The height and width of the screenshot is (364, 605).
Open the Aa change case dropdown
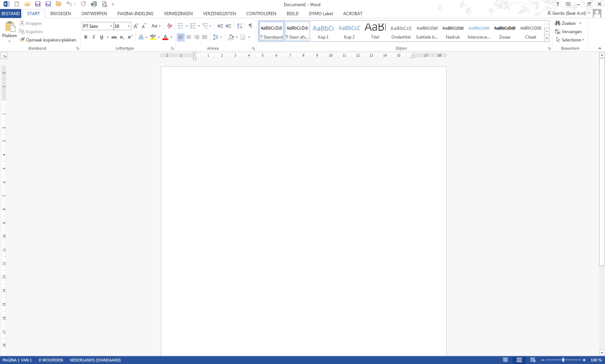coord(156,26)
